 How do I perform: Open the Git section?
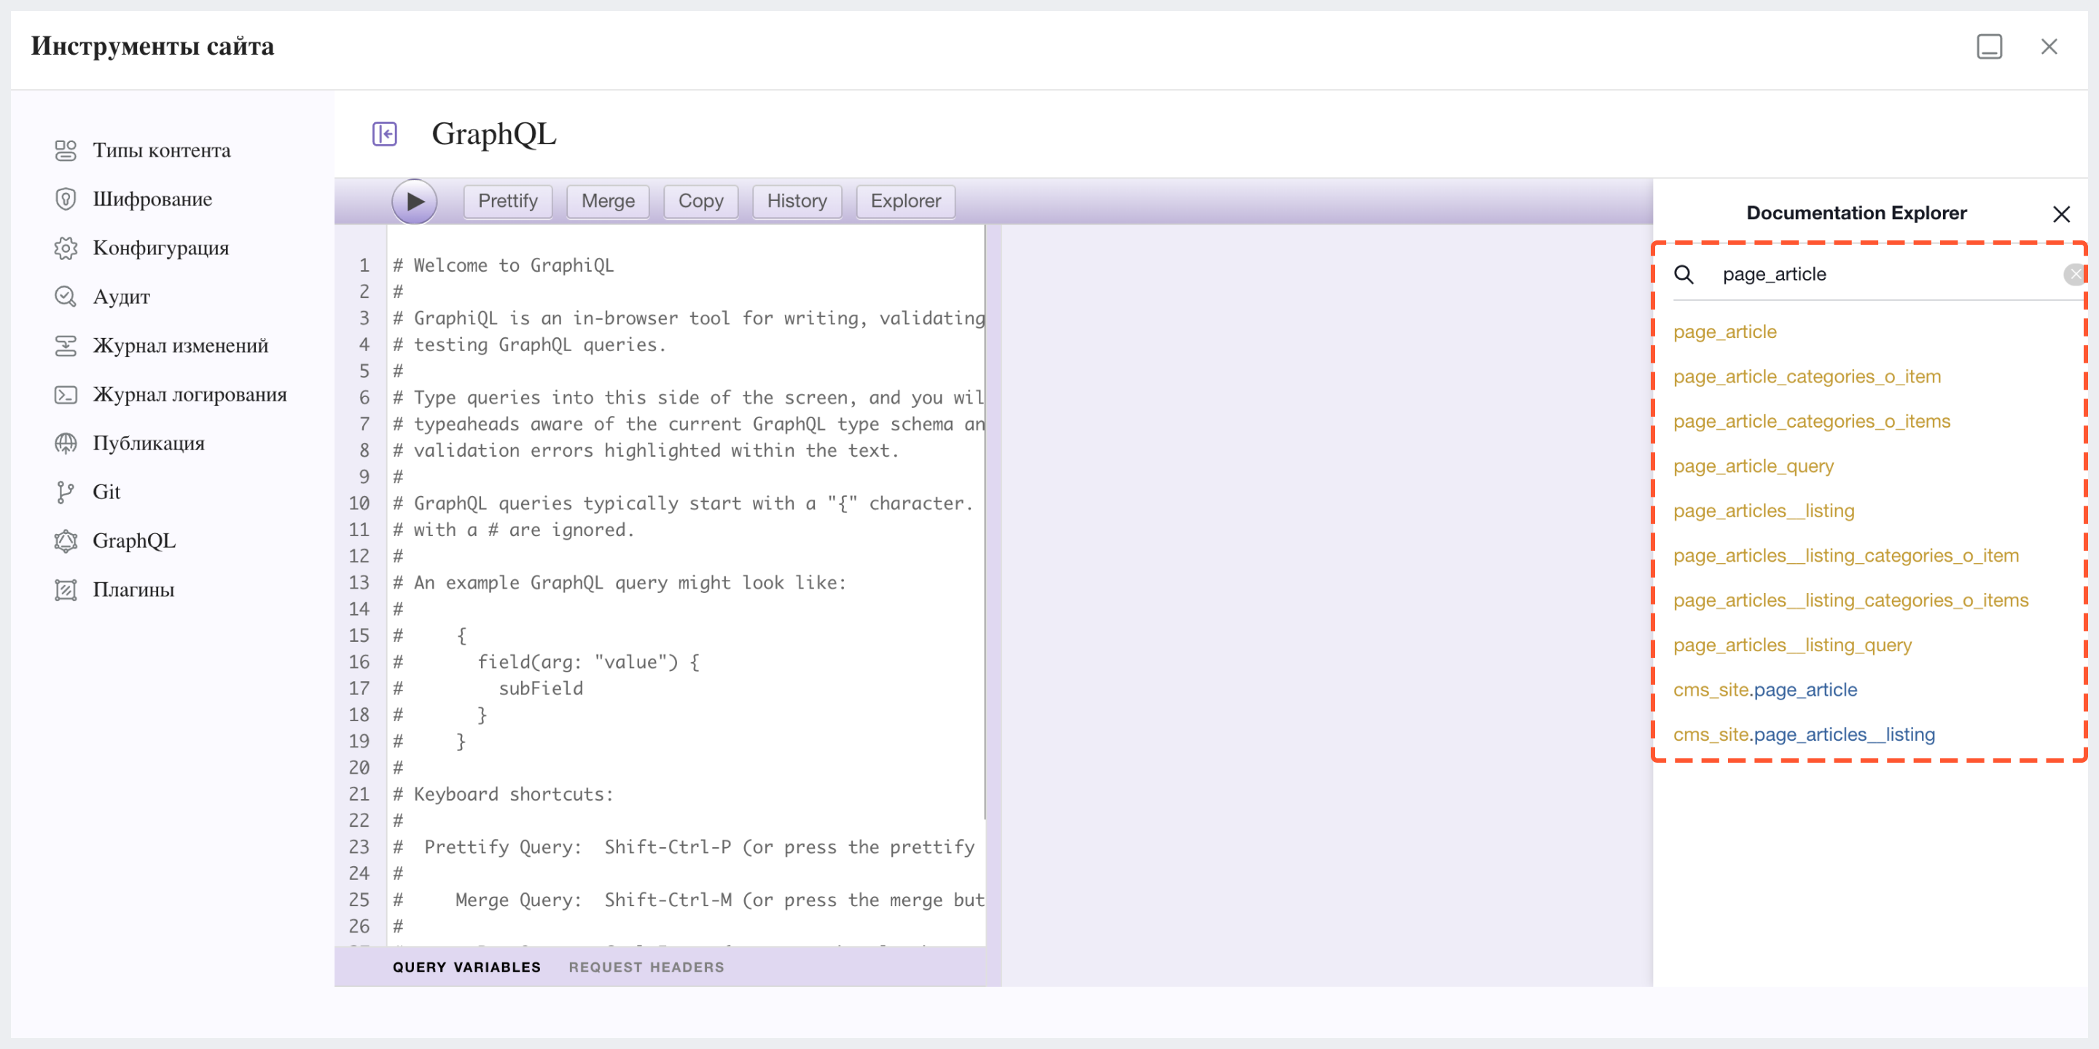click(x=106, y=492)
